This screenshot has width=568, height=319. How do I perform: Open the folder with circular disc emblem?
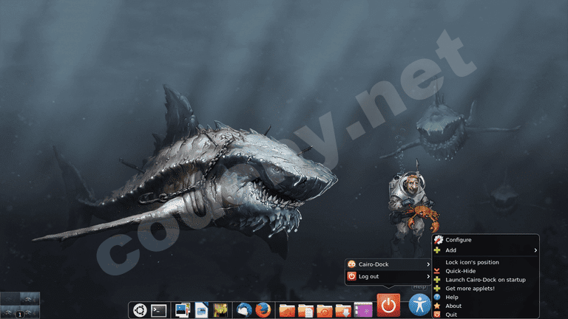pos(325,311)
